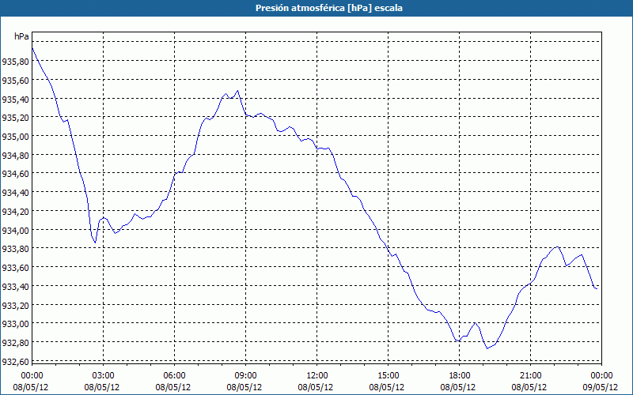Viewport: 633px width, 395px height.
Task: Select the 09:00 time axis label
Action: click(245, 376)
